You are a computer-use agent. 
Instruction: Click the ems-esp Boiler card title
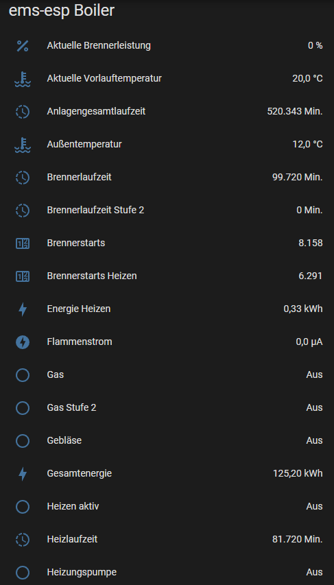pos(62,11)
